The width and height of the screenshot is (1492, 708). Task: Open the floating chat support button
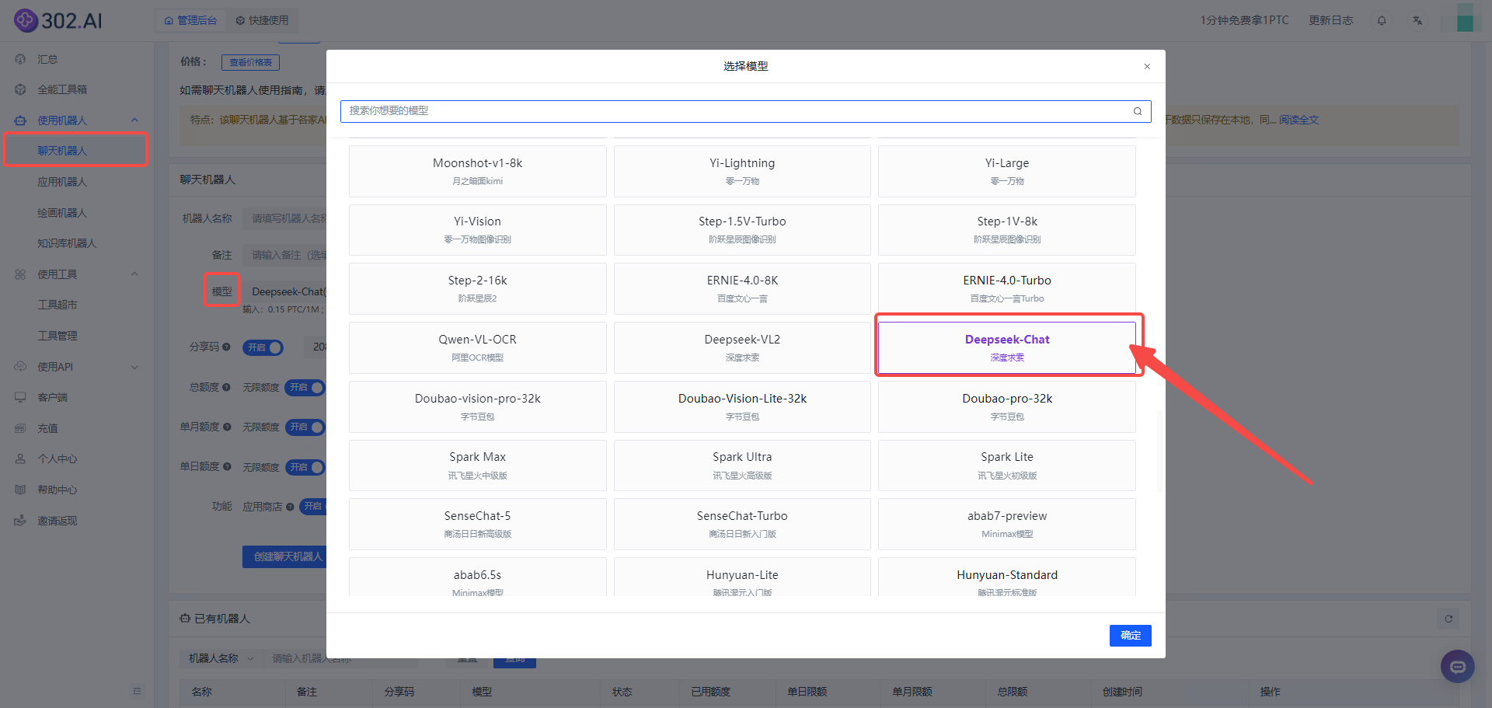pyautogui.click(x=1458, y=666)
